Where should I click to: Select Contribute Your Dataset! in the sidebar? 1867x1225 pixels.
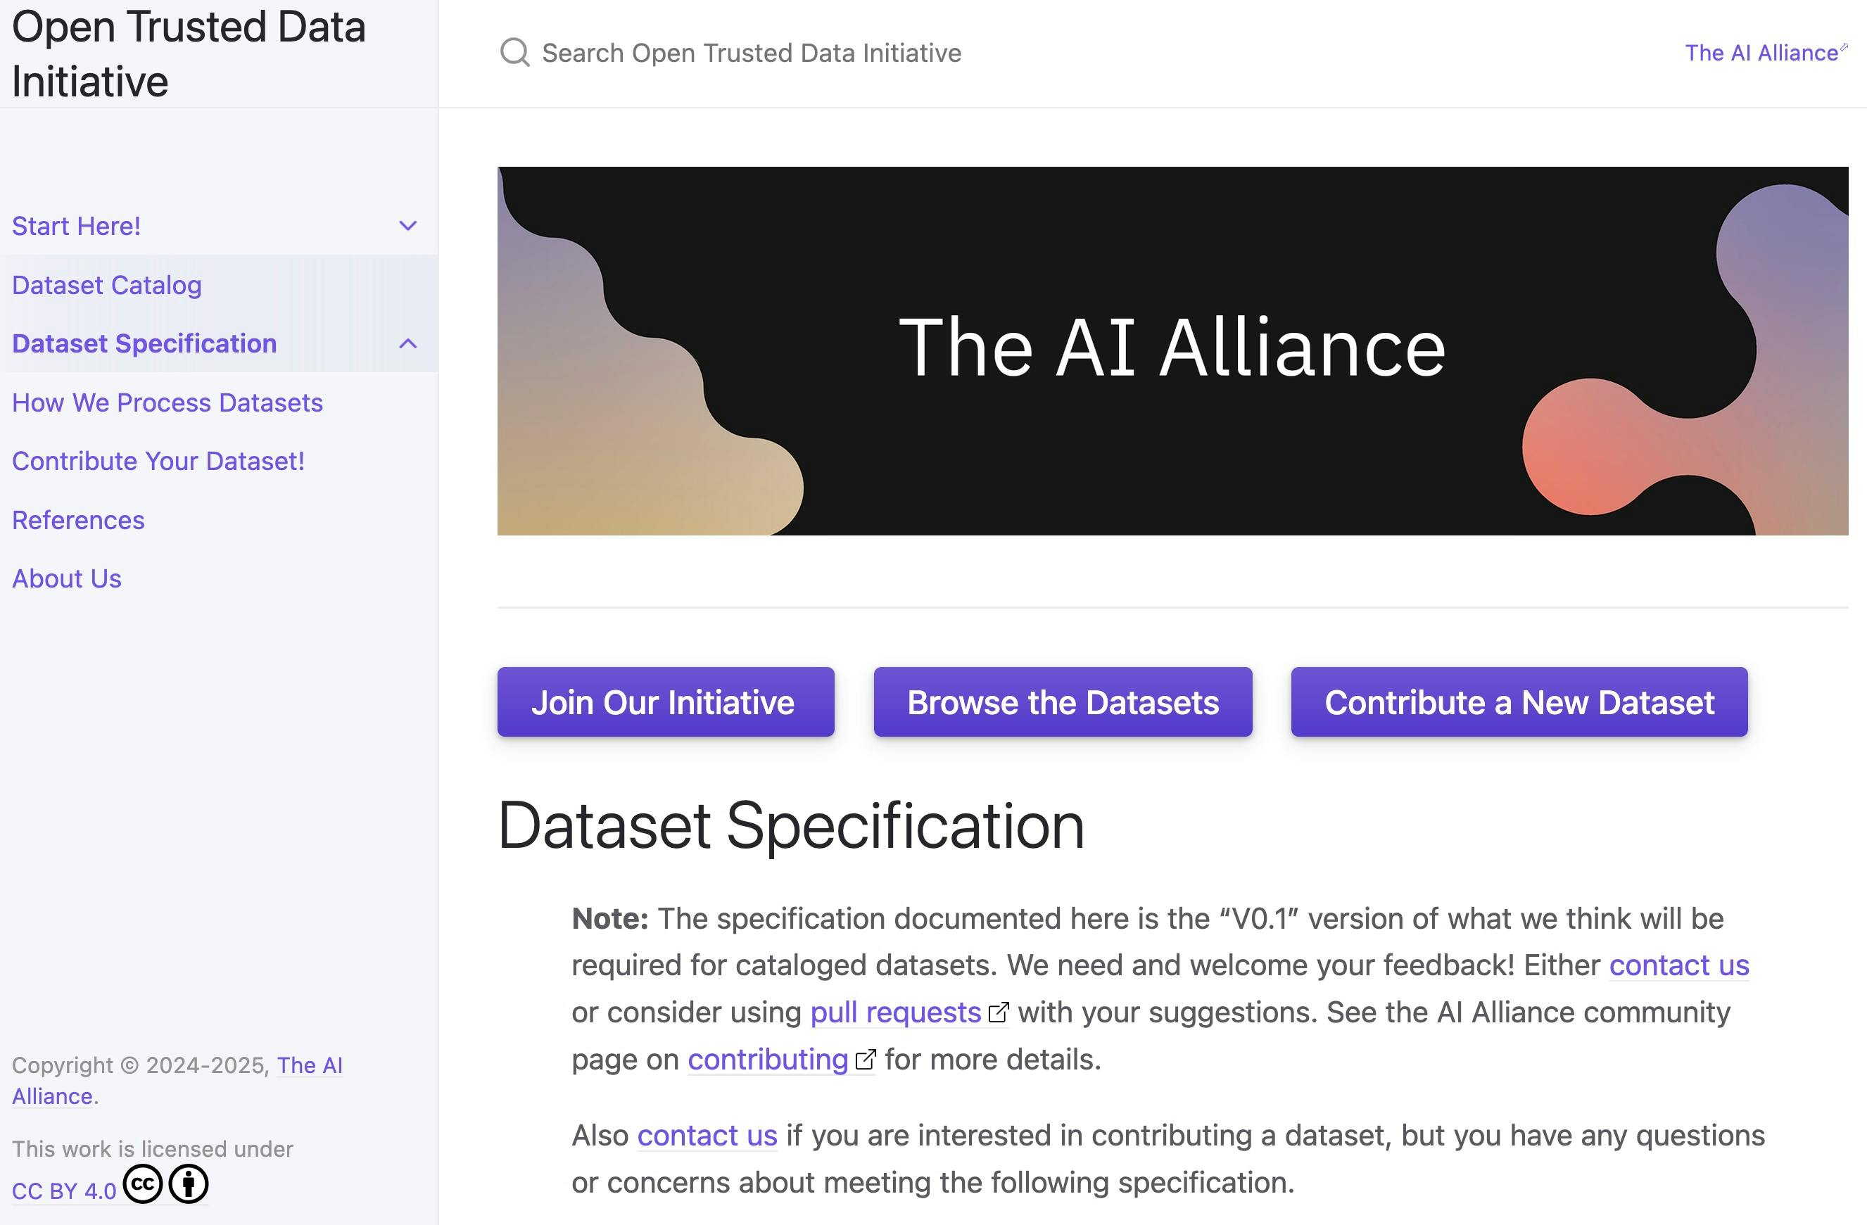point(158,461)
